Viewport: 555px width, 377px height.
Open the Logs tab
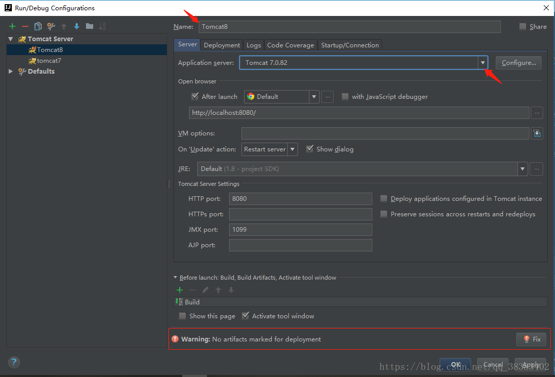coord(253,45)
